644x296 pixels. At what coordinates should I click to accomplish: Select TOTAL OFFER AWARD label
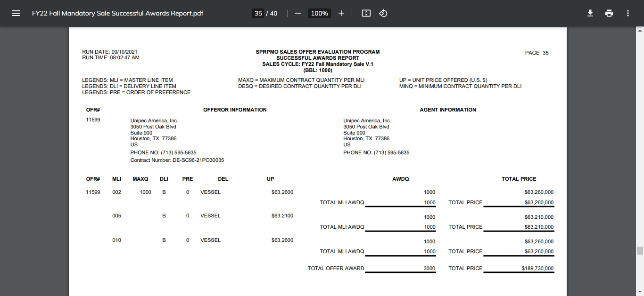tap(336, 268)
